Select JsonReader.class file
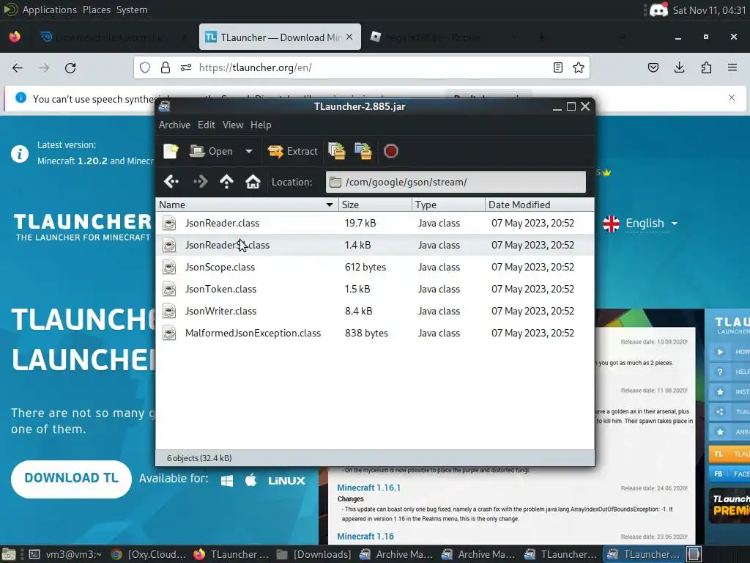This screenshot has width=750, height=563. pos(375,223)
